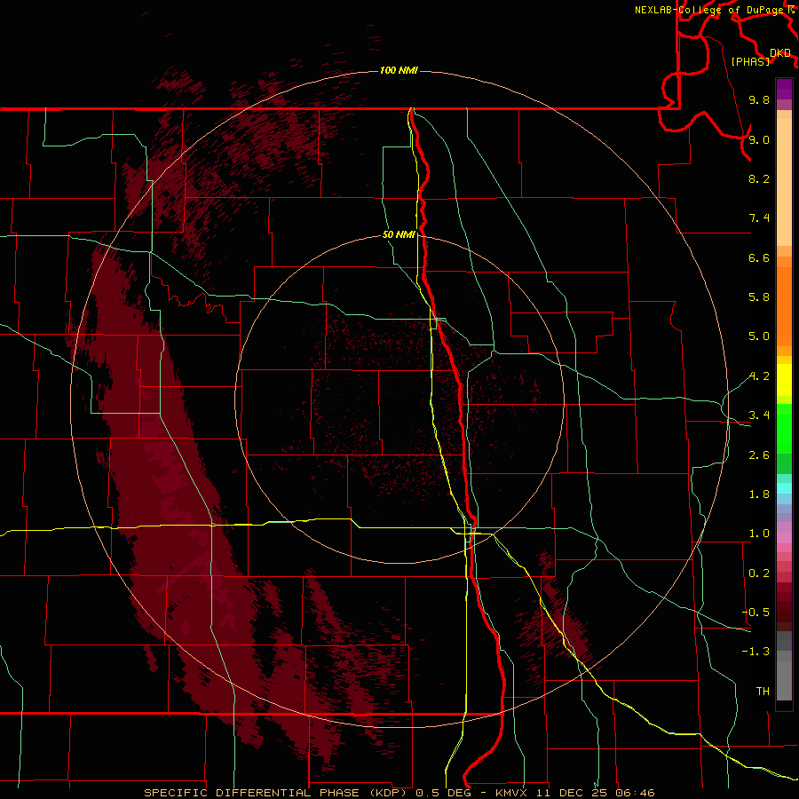
Task: Click the 1.8 scale value
Action: point(759,494)
